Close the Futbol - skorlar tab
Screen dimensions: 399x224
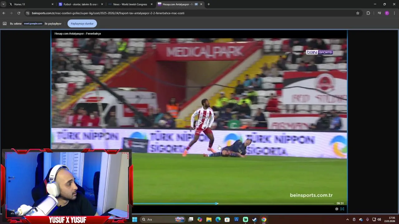tap(102, 4)
